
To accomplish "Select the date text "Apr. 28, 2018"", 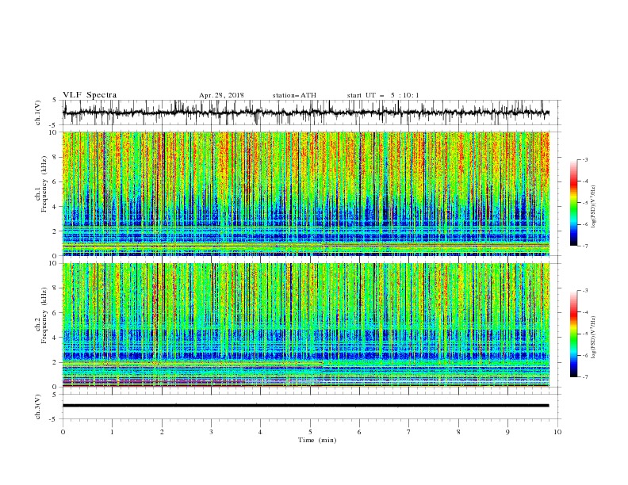I will (221, 95).
